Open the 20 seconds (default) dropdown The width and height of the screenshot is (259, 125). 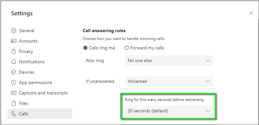tap(169, 111)
